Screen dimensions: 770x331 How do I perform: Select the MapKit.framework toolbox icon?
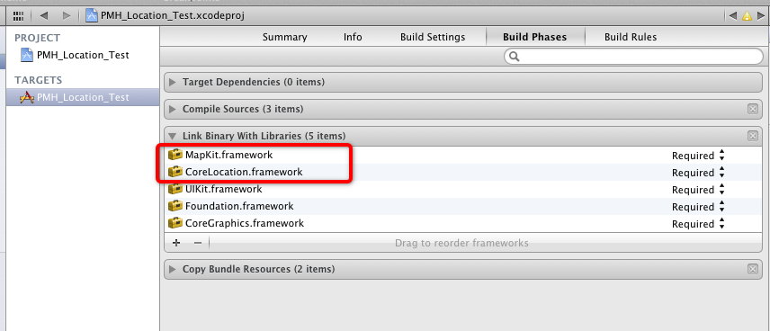click(x=175, y=155)
